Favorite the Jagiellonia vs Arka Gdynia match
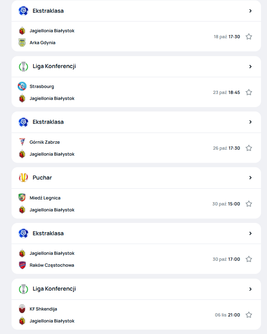 point(249,37)
